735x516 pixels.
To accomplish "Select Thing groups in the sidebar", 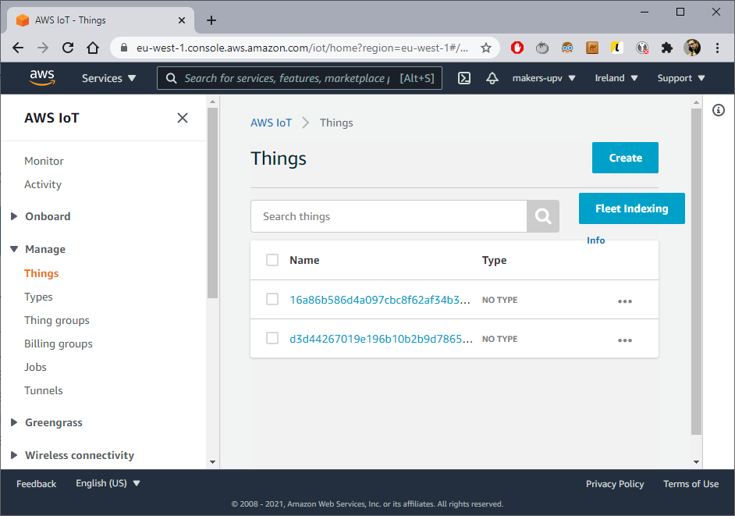I will coord(57,320).
